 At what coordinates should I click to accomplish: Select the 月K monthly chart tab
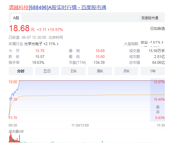(x=126, y=71)
